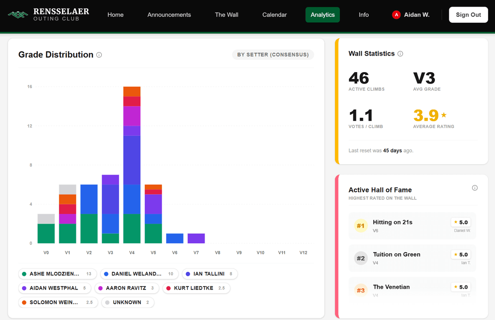Viewport: 495px width, 320px height.
Task: Click the blue segment of the V2 bar
Action: click(89, 199)
